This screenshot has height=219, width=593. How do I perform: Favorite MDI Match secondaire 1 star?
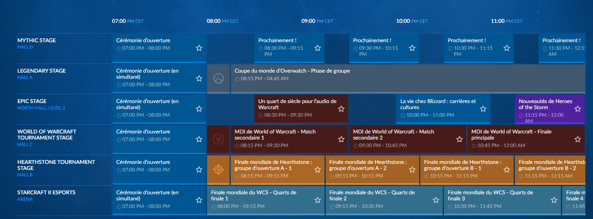pos(341,139)
